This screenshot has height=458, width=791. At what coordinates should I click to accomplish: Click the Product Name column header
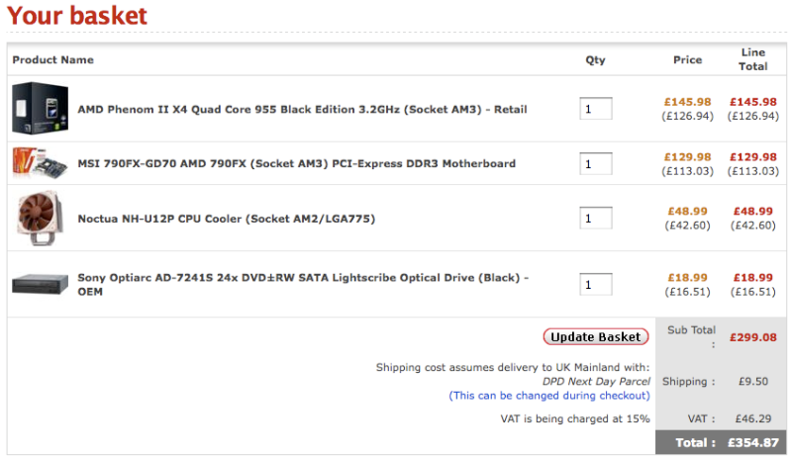pos(53,59)
